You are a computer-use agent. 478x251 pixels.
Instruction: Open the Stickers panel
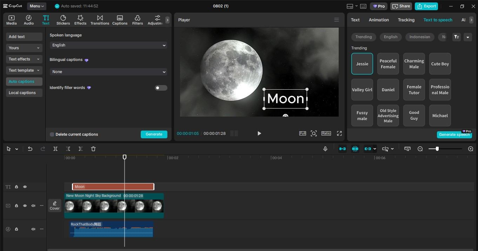pos(63,20)
